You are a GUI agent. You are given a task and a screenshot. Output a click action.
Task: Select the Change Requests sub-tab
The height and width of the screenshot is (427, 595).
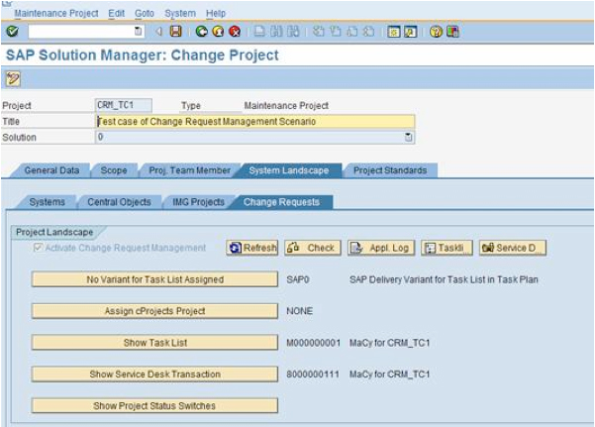[x=281, y=202]
